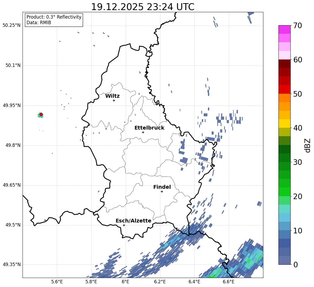Select the Esch/Alzette city label
The height and width of the screenshot is (287, 314).
(134, 221)
